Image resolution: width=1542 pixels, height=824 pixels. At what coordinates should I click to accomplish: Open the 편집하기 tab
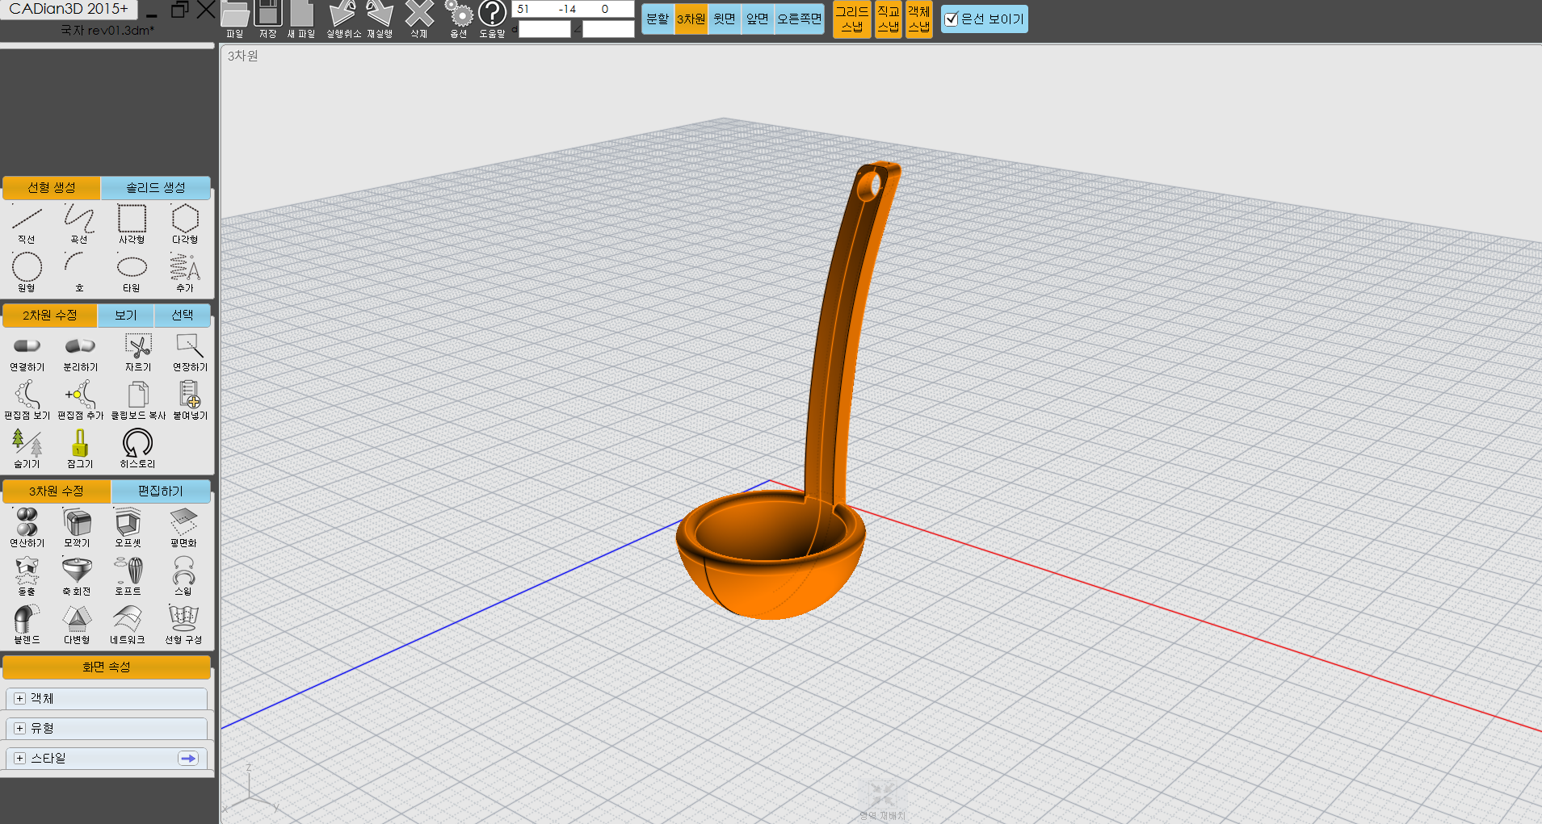coord(161,491)
